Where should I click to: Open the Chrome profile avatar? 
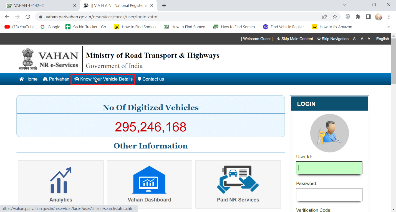[x=379, y=17]
